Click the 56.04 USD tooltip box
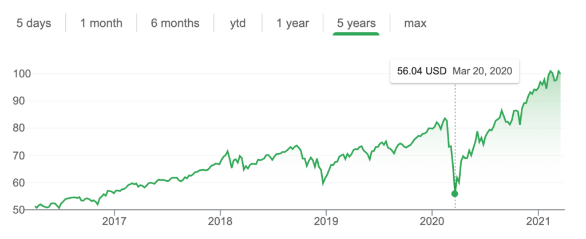The width and height of the screenshot is (586, 239). click(454, 71)
